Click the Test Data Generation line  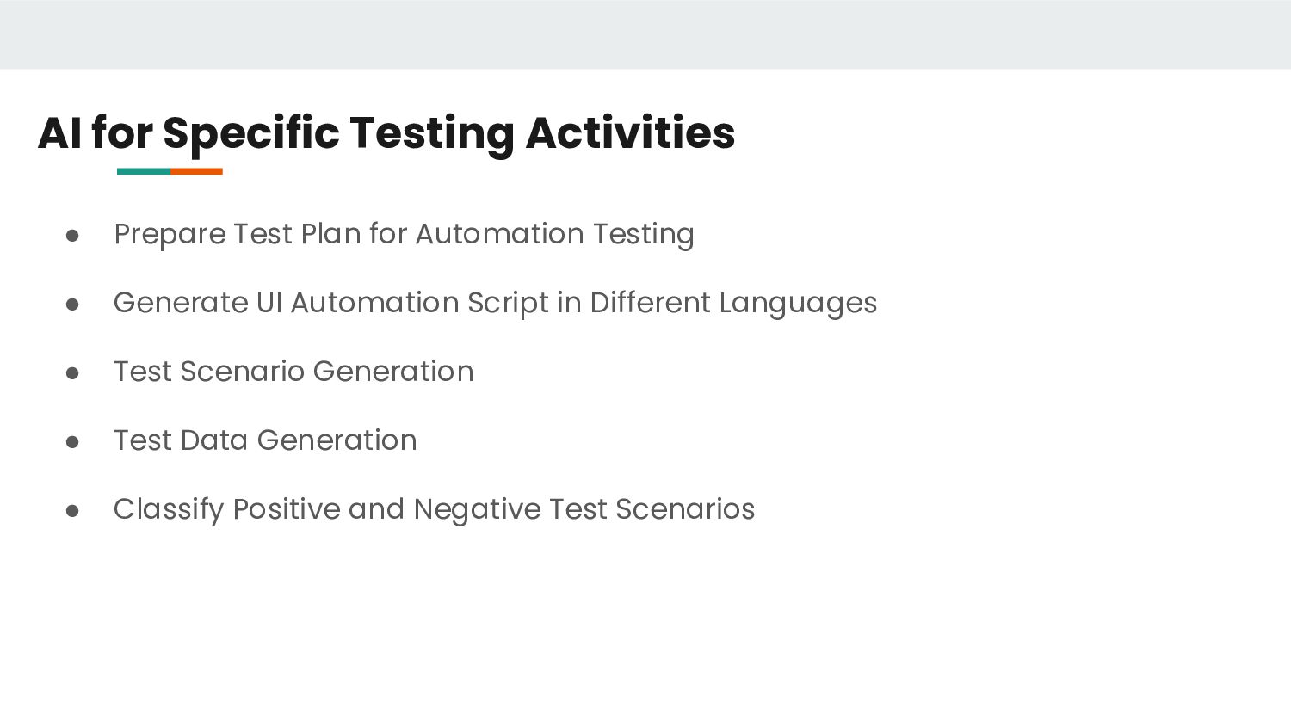tap(265, 440)
